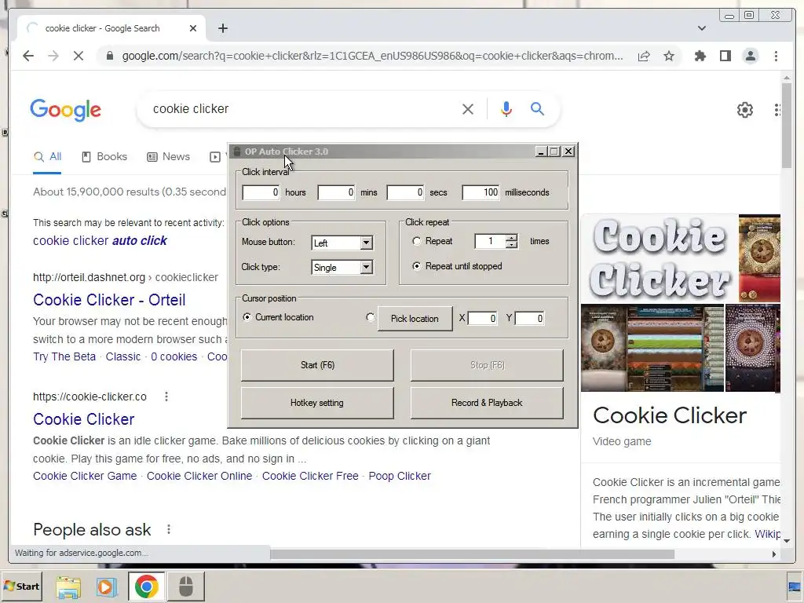The height and width of the screenshot is (603, 804).
Task: Click the Google logo
Action: pos(66,110)
